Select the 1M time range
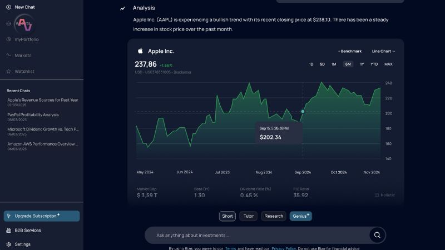This screenshot has height=250, width=445. pos(334,64)
